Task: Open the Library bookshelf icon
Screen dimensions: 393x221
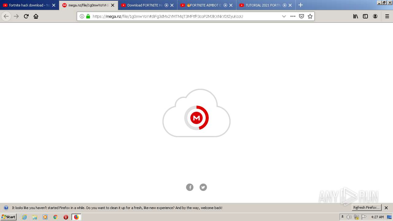Action: (x=356, y=16)
